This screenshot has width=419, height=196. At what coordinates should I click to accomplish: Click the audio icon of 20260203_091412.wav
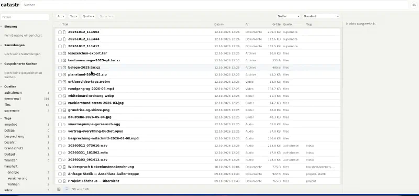pos(64,160)
